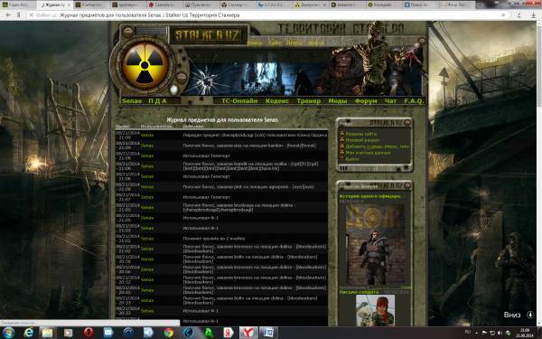Screen dimensions: 542x339
Task: Go back with the browser arrow
Action: coord(8,15)
